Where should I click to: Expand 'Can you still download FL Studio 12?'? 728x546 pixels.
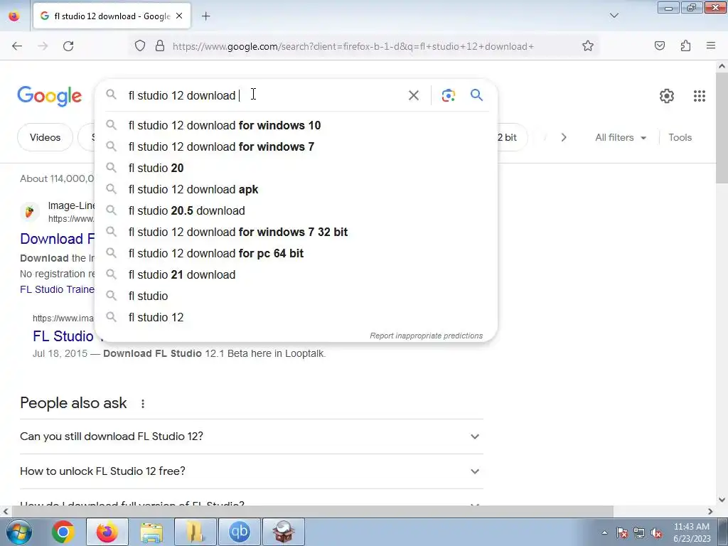click(x=251, y=437)
